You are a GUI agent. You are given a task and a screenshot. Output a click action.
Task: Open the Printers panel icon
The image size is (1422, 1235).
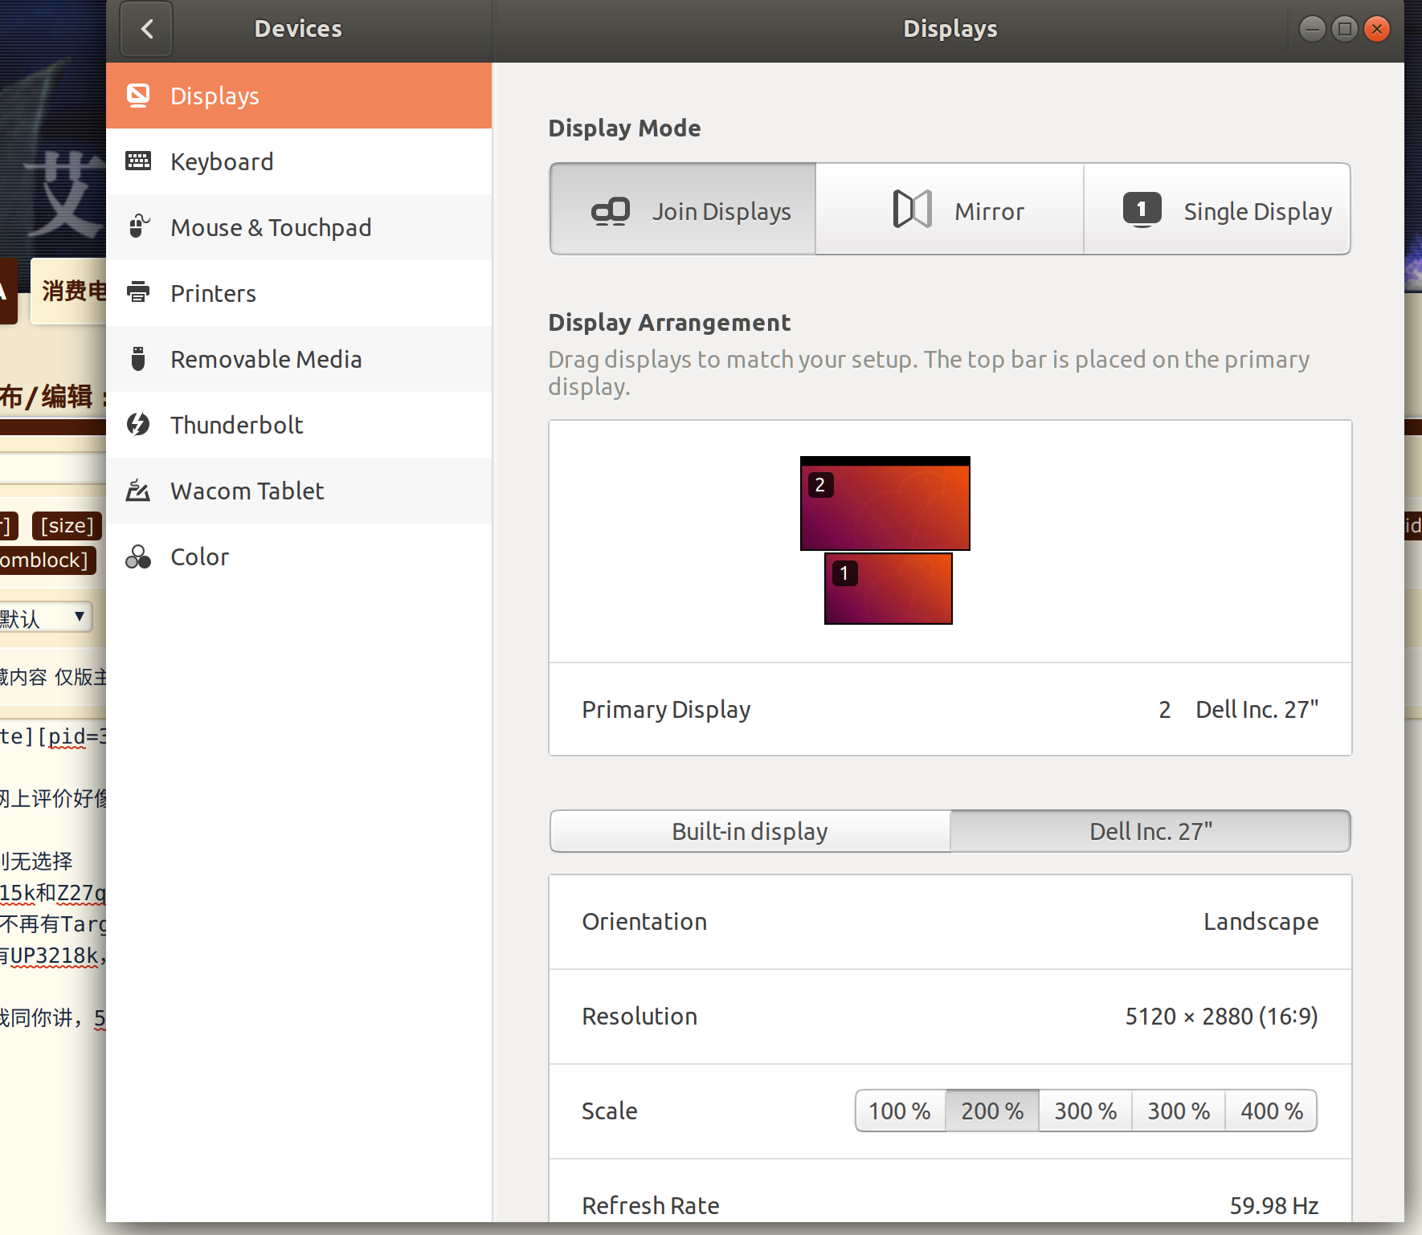pos(138,292)
